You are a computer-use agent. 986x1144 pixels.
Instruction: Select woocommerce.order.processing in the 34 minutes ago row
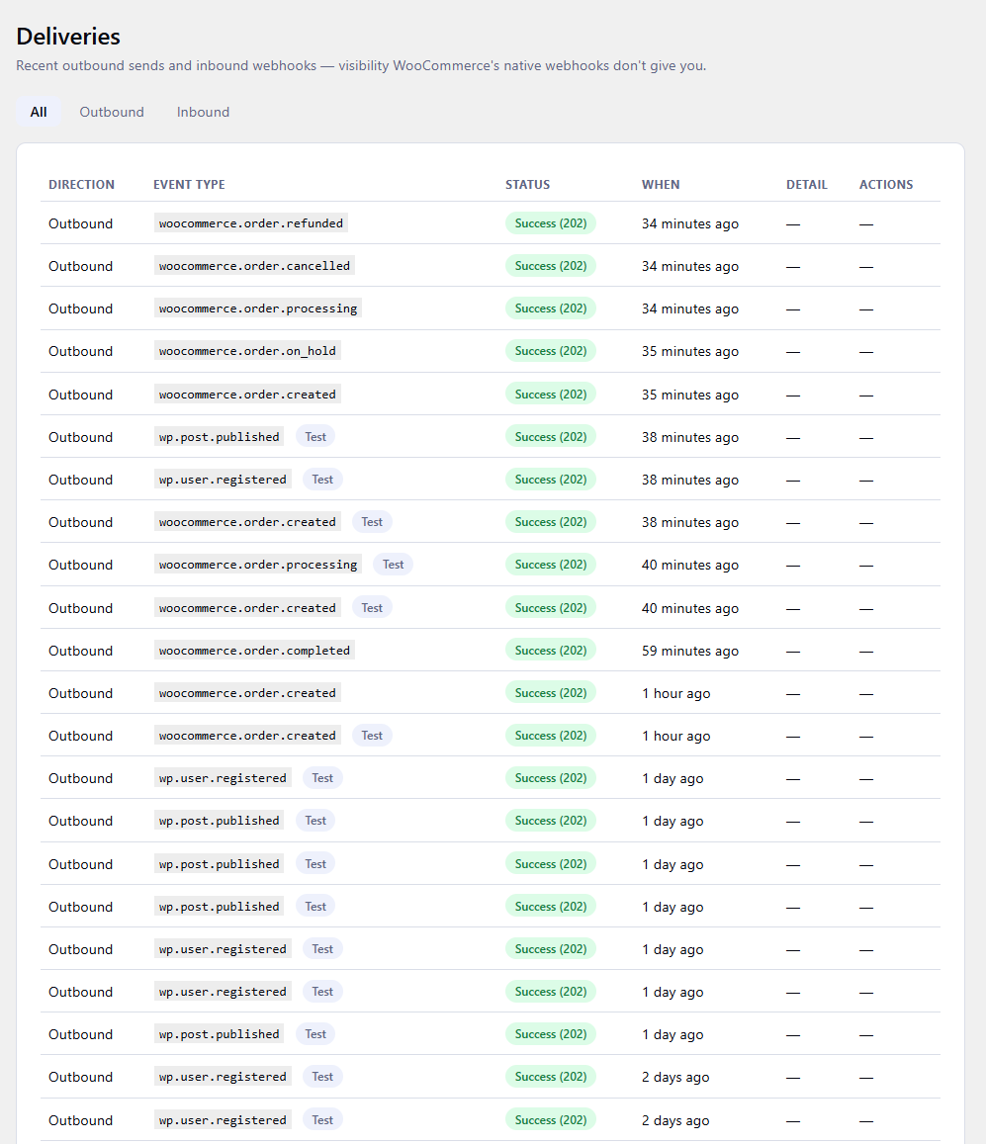(258, 308)
